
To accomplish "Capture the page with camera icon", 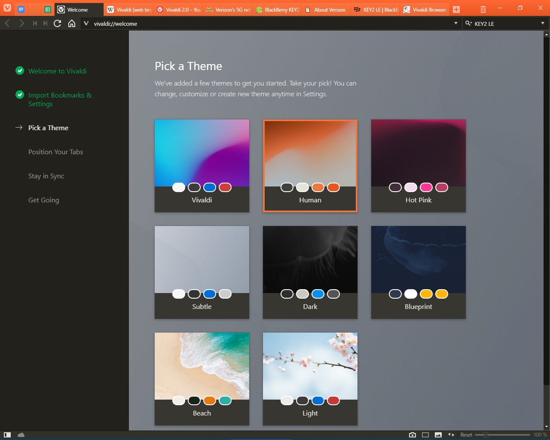I will [412, 435].
